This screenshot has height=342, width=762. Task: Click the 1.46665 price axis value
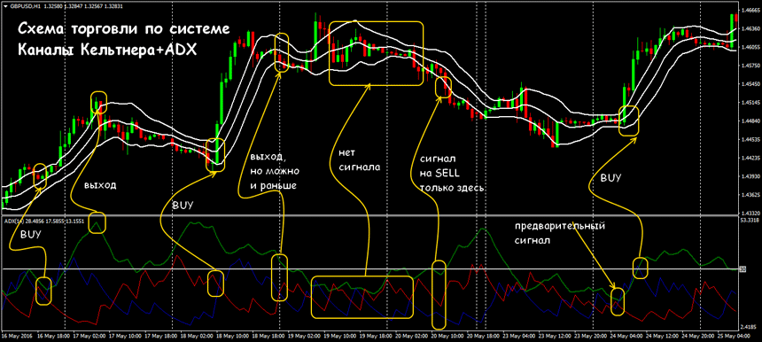point(750,10)
